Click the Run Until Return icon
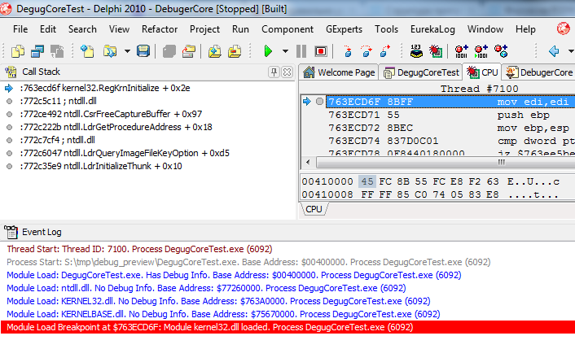The width and height of the screenshot is (575, 349). pos(384,51)
